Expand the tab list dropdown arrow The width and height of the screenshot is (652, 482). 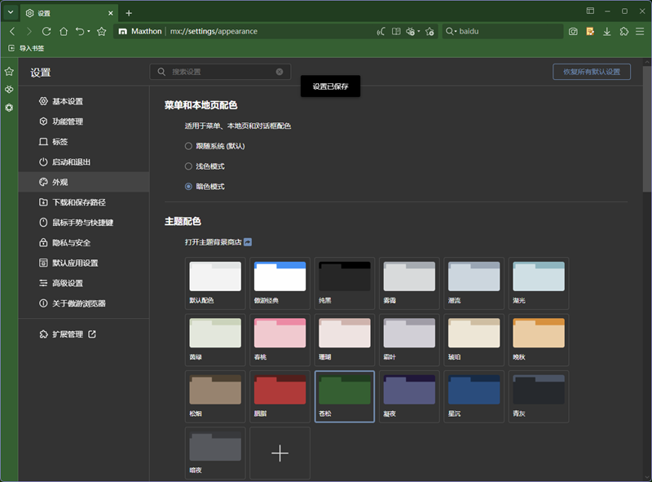point(11,13)
